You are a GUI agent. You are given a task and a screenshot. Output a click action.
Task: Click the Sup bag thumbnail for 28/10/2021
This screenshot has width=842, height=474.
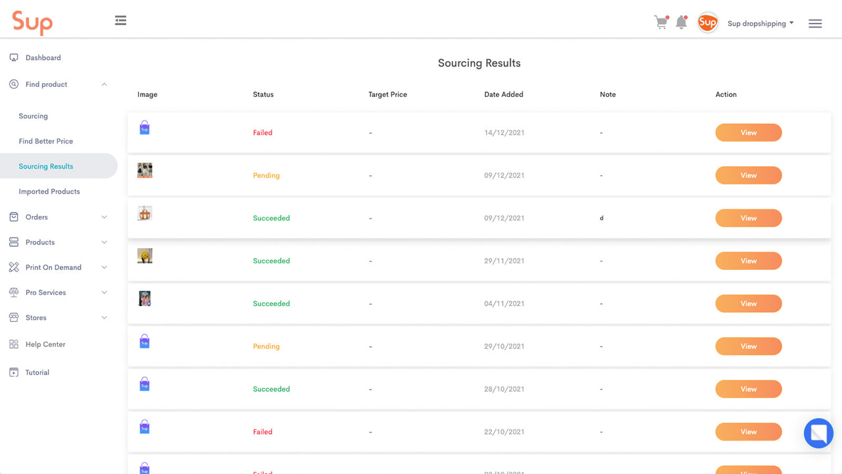pos(145,384)
